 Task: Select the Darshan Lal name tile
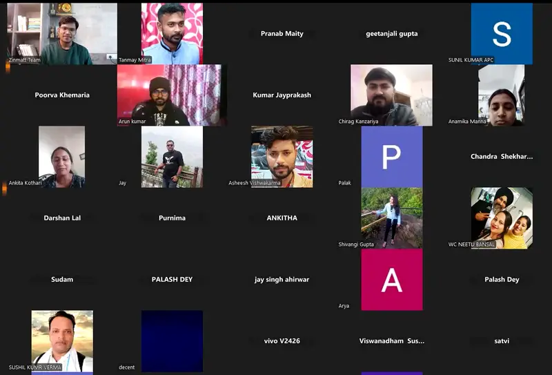coord(61,218)
